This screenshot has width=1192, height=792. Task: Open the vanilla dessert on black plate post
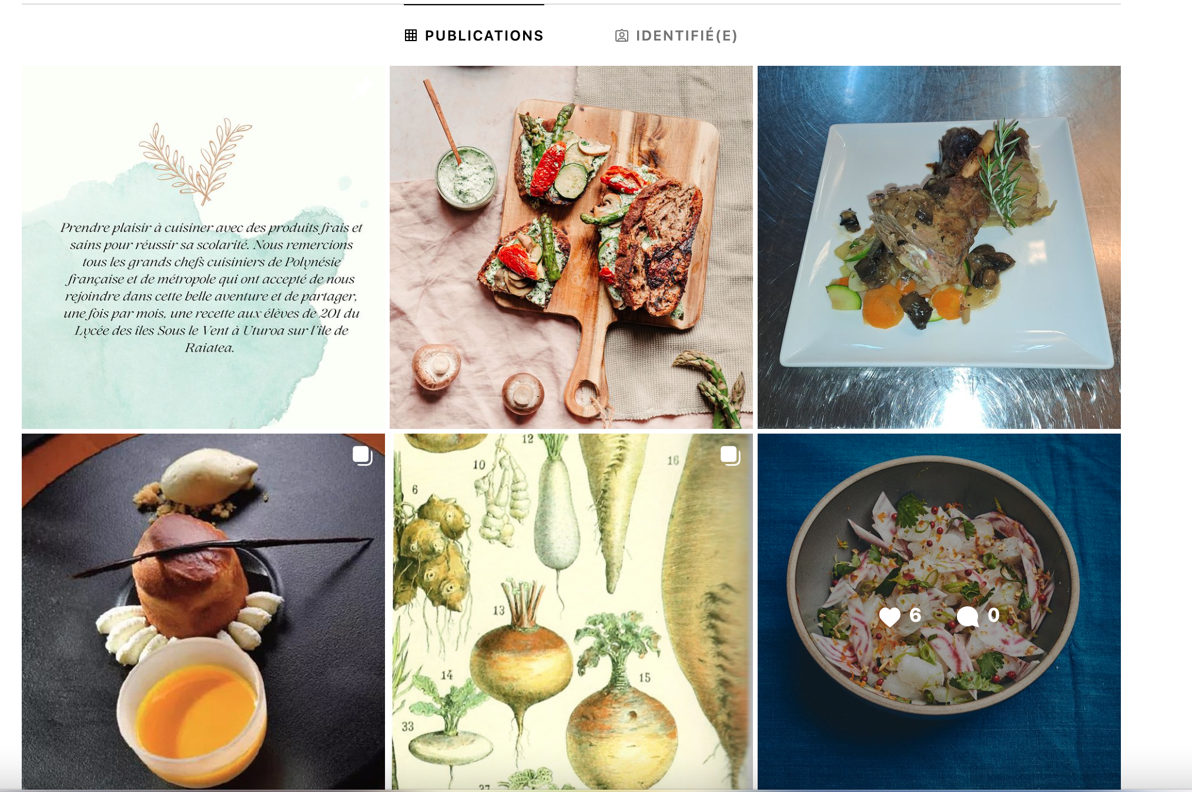(x=203, y=612)
